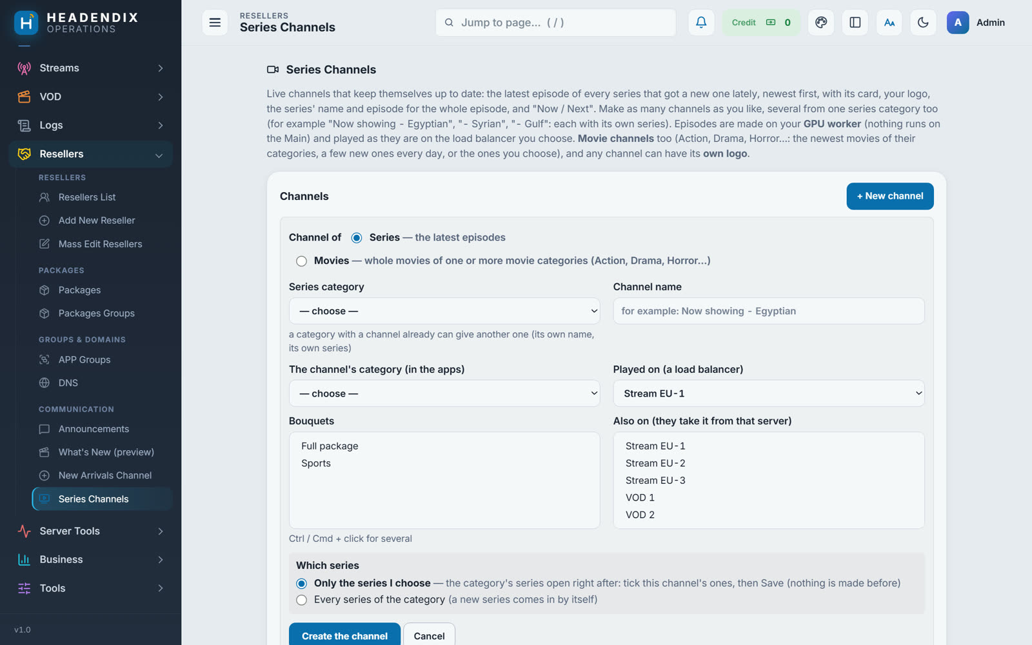Select the Series radio option
1032x645 pixels.
tap(357, 238)
